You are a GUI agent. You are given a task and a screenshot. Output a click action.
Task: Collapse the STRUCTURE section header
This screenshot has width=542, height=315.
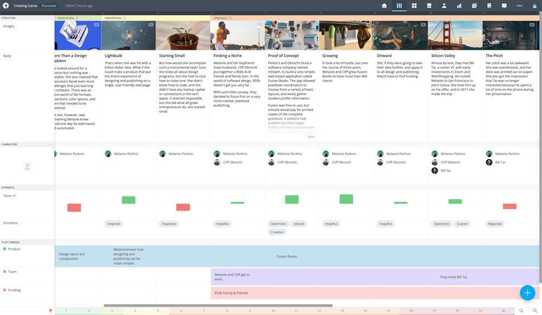click(27, 18)
